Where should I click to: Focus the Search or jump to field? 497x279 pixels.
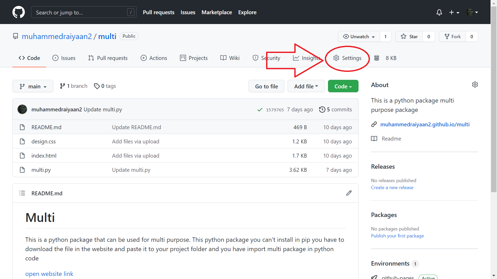coord(80,12)
